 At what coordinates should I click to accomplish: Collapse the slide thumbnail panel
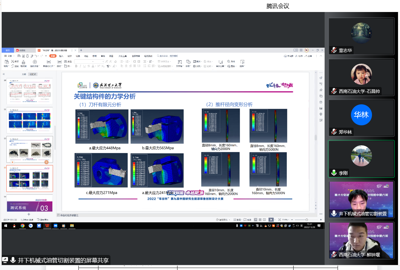point(4,74)
